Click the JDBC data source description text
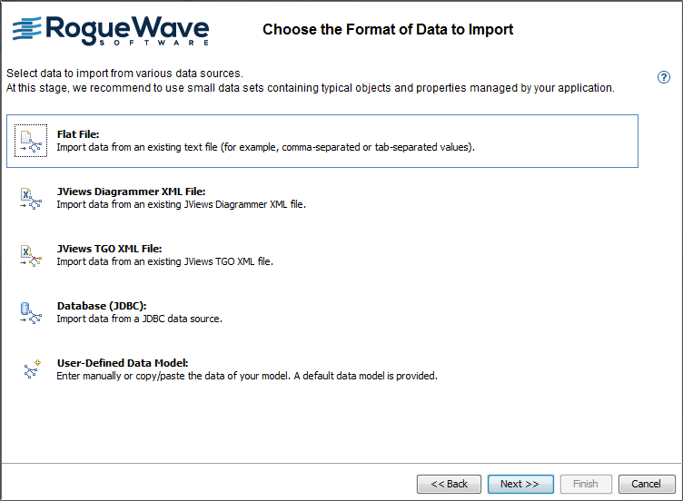This screenshot has width=683, height=501. [x=139, y=319]
